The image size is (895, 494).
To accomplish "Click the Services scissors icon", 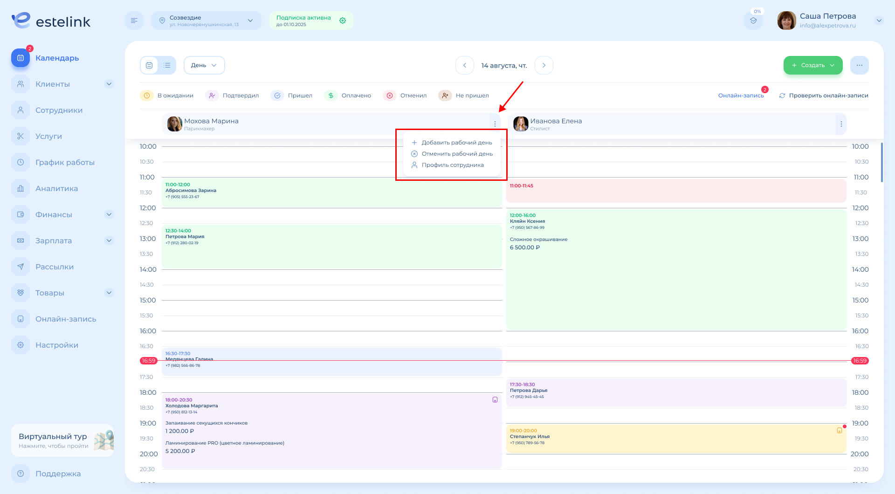I will [x=21, y=137].
